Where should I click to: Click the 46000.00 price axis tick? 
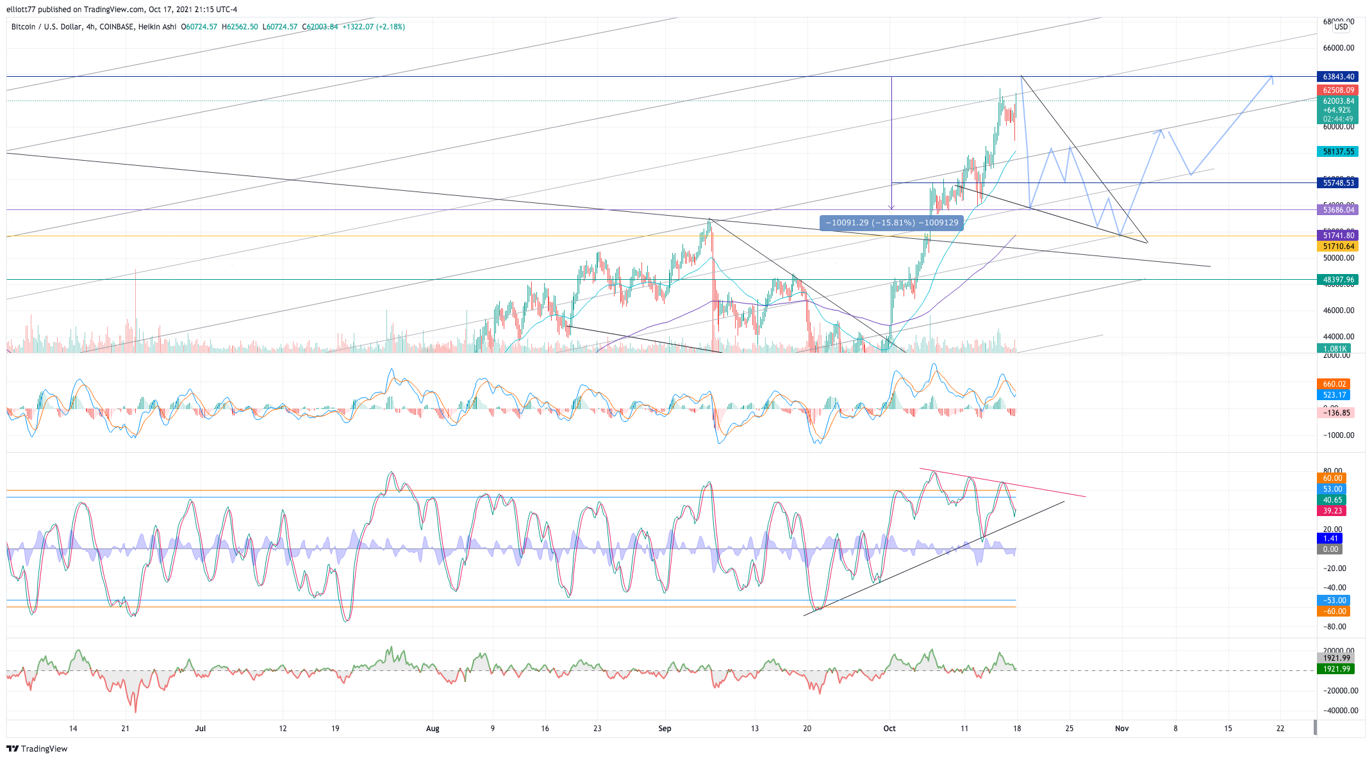(x=1339, y=311)
